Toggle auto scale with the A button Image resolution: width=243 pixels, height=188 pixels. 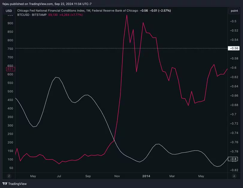point(234,176)
